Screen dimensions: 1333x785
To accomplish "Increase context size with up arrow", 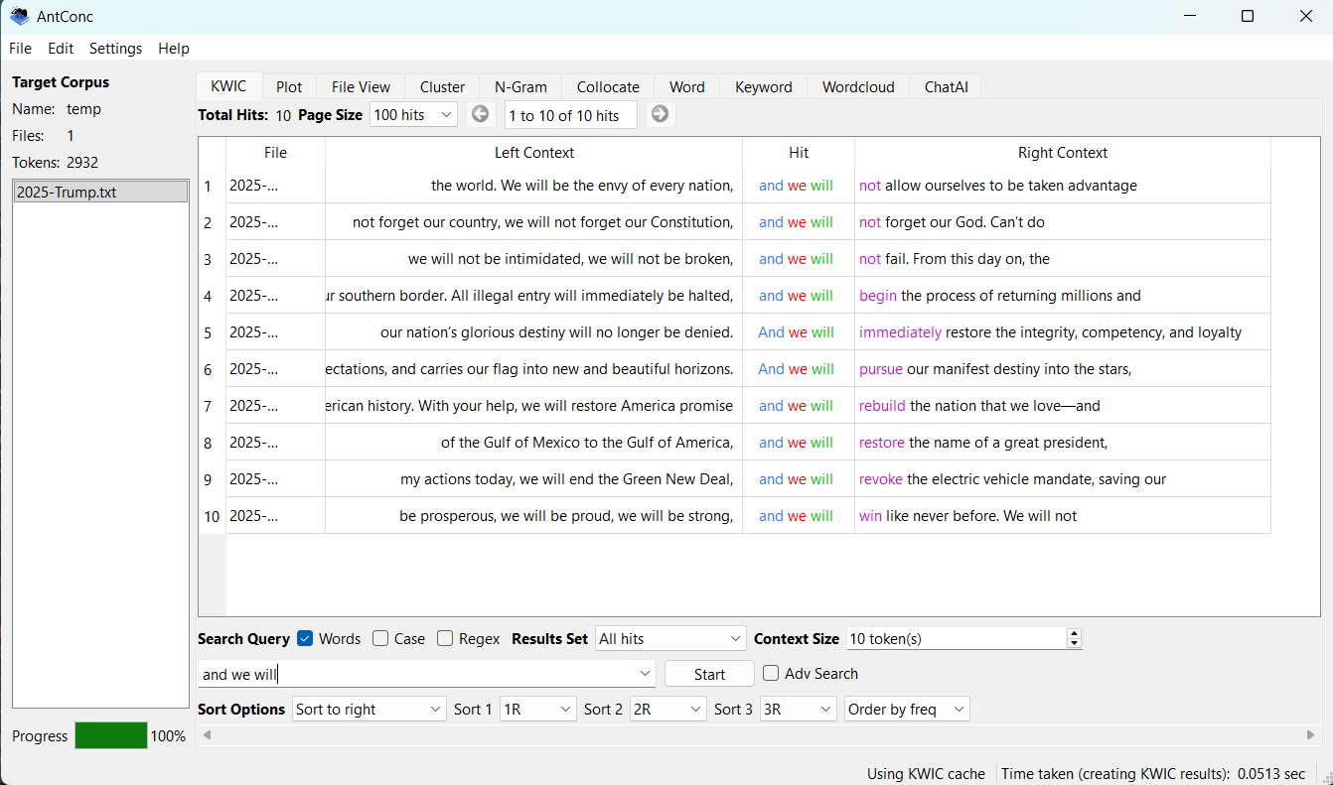I will coord(1073,634).
